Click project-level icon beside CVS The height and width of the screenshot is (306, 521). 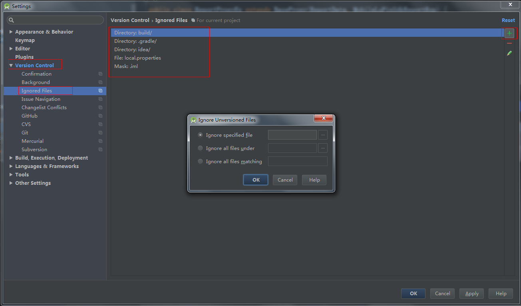[100, 124]
